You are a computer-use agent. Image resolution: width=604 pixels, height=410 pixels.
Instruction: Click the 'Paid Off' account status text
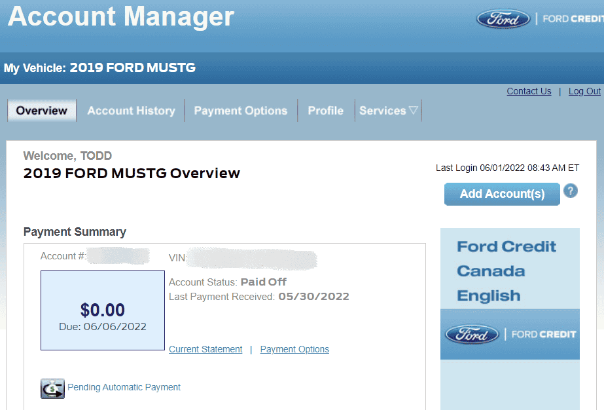click(x=264, y=282)
